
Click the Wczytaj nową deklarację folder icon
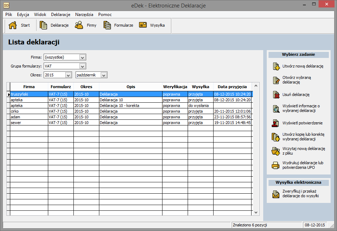276,151
